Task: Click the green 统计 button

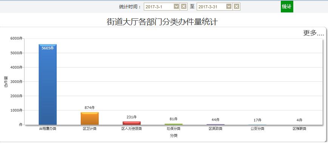Action: point(287,6)
